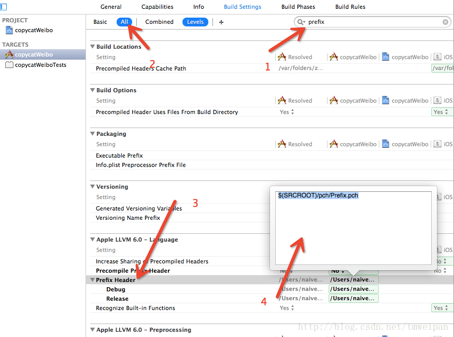Screen dimensions: 454x337
Task: Select Recognize Built-in Functions row
Action: click(135, 308)
